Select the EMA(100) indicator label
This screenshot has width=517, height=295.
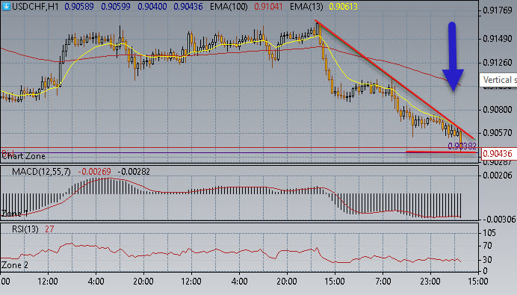[x=229, y=7]
